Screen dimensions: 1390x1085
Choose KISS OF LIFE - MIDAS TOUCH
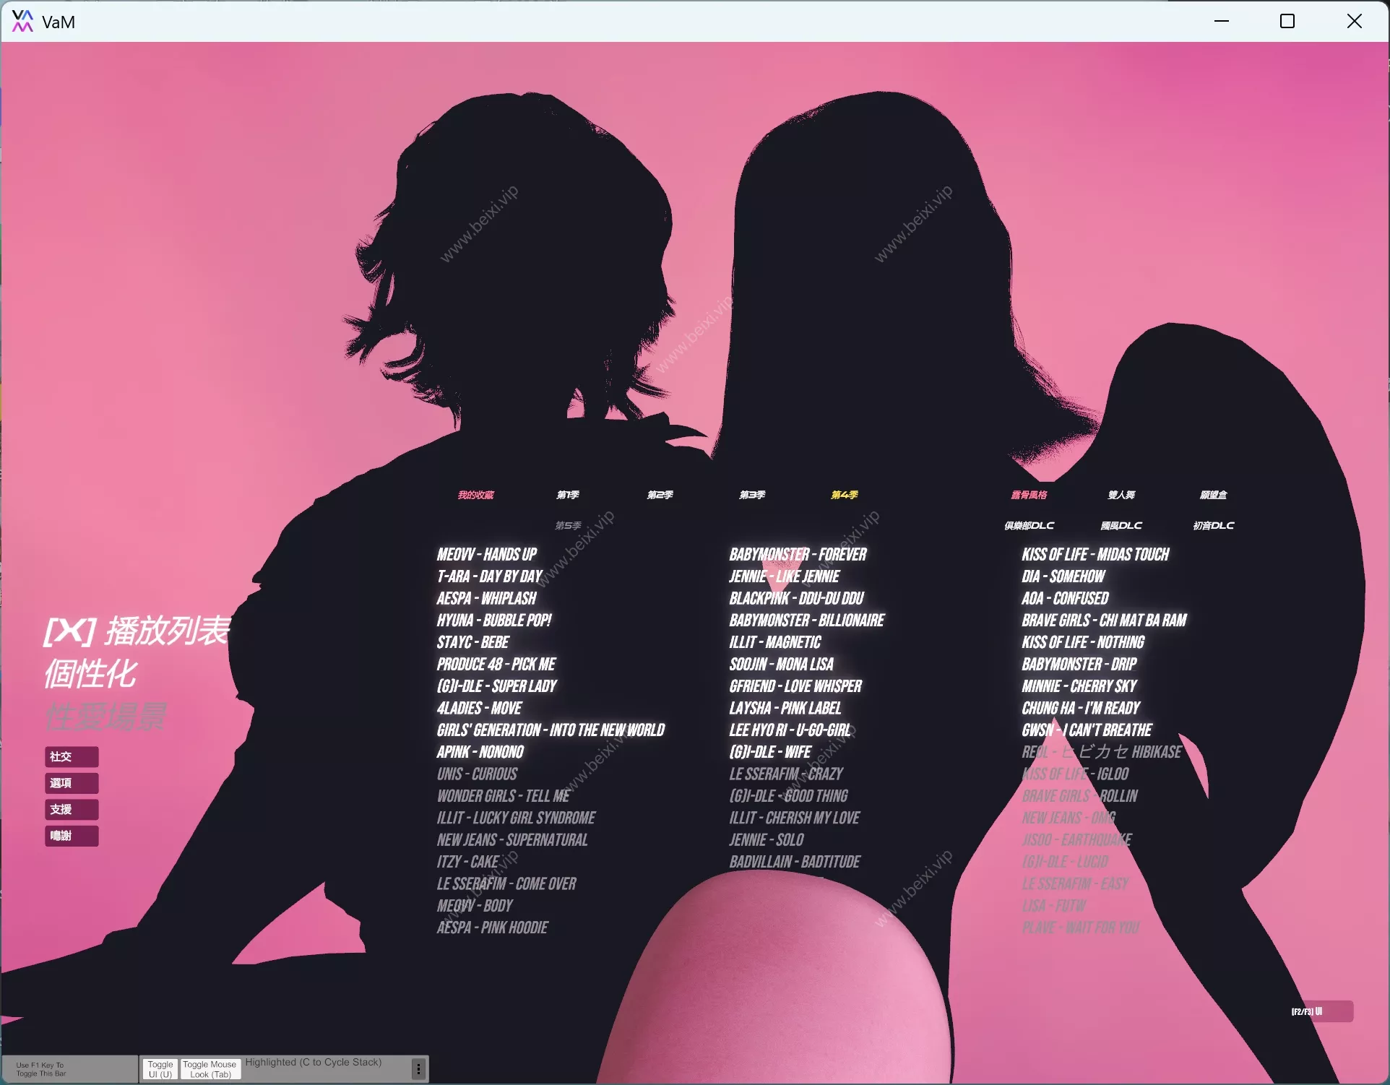pyautogui.click(x=1095, y=554)
